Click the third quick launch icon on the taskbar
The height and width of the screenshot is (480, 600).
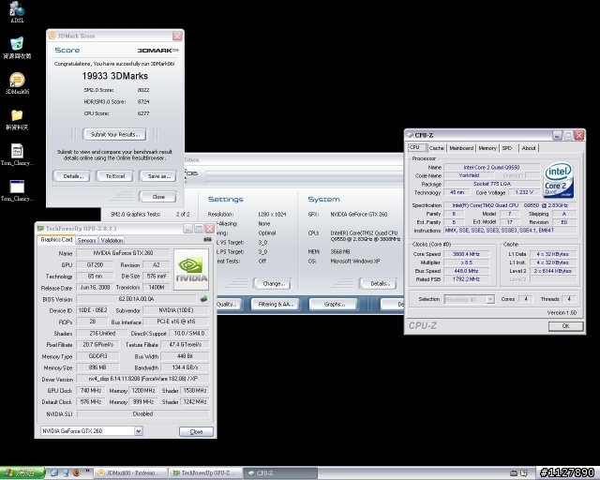tap(76, 472)
